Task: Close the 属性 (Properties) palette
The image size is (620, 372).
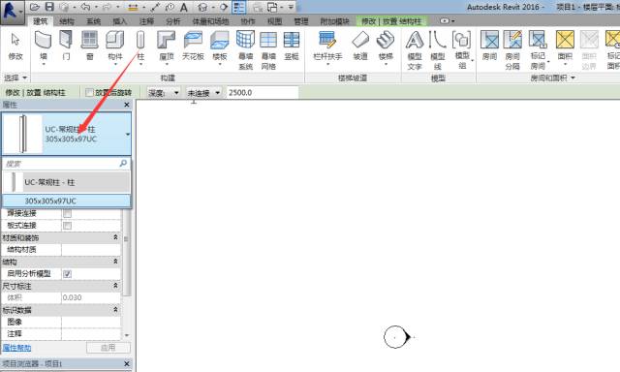Action: point(127,105)
